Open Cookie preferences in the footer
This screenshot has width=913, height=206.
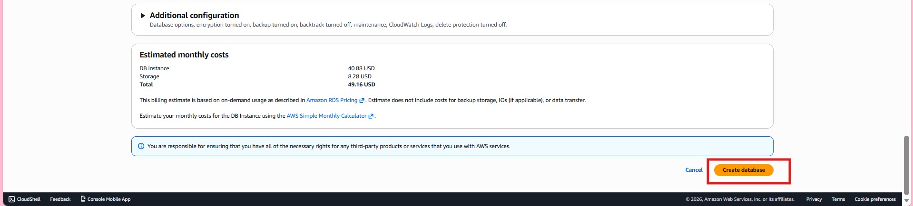pos(875,199)
